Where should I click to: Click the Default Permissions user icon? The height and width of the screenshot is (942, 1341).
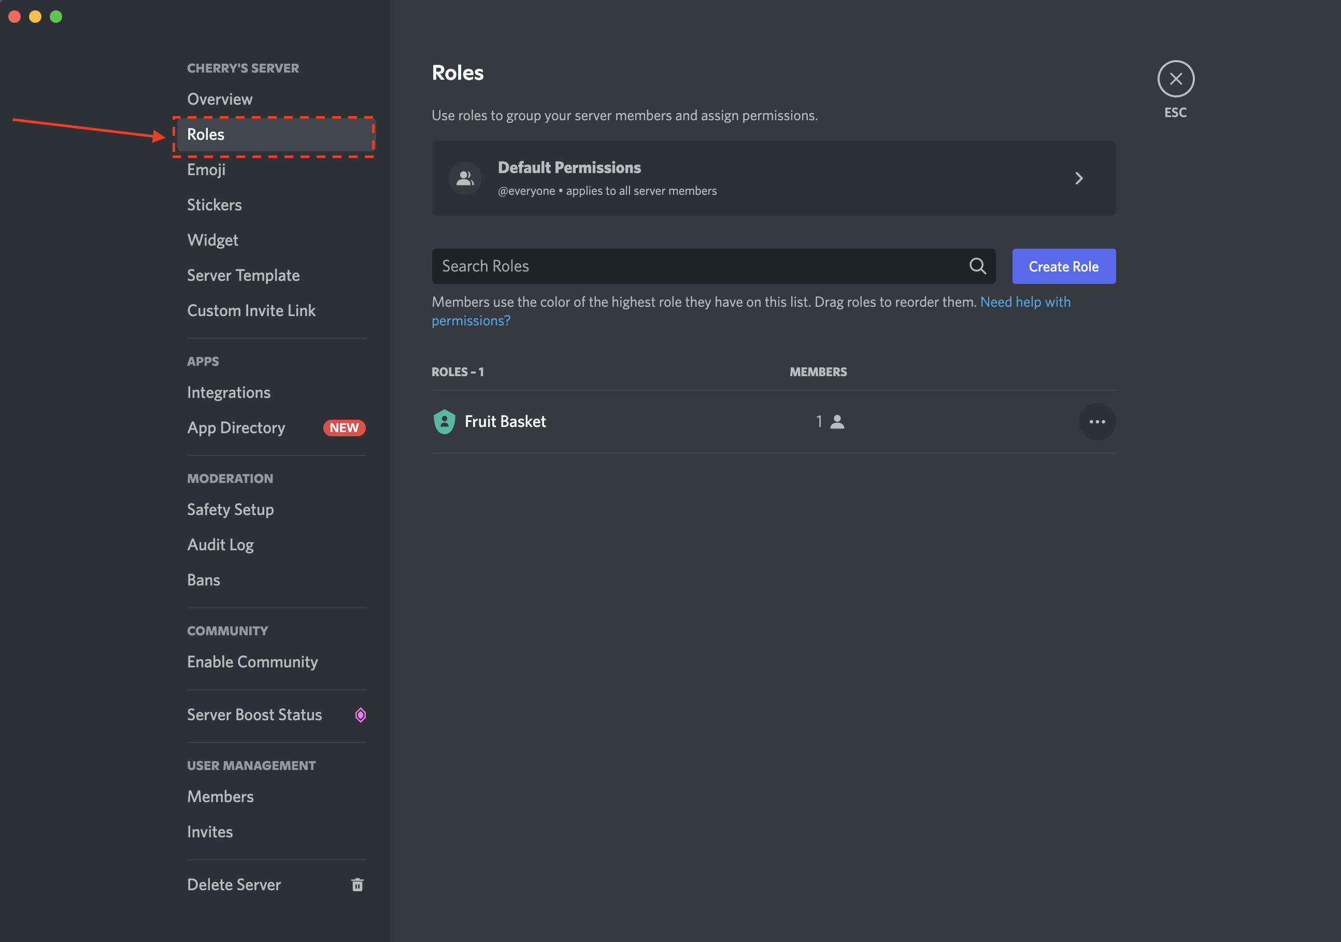pos(464,176)
